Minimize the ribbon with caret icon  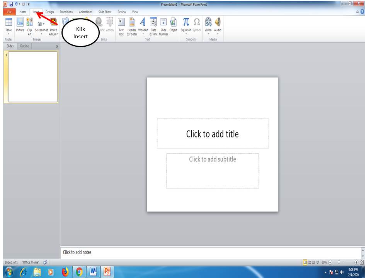(x=357, y=12)
